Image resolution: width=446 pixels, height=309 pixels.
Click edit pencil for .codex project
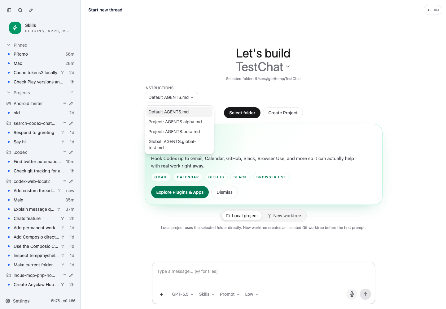tap(71, 152)
